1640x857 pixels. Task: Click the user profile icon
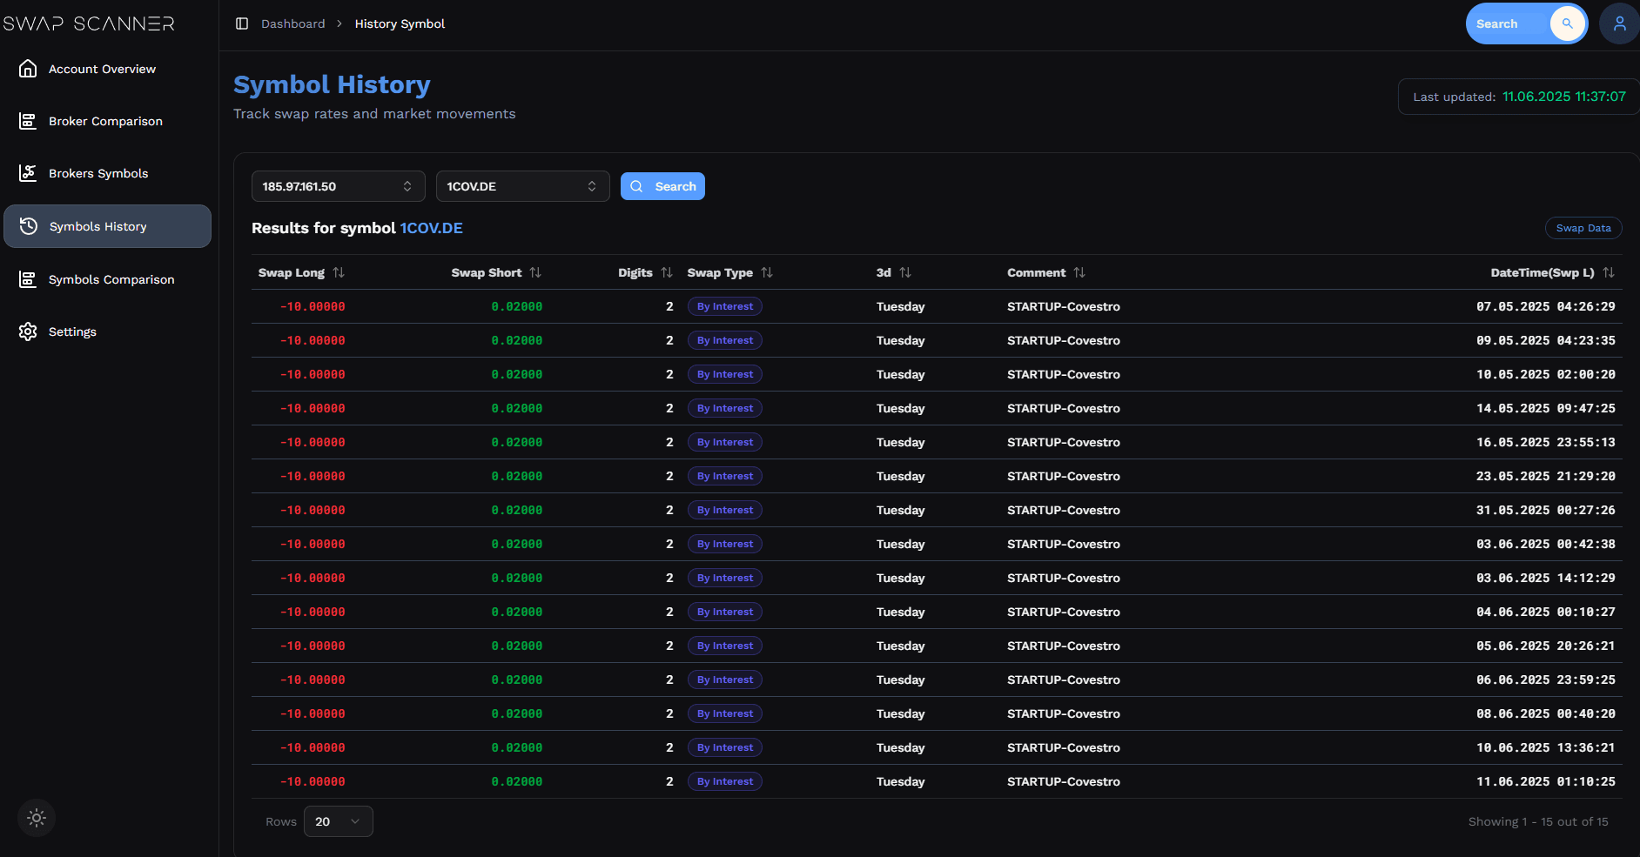[1619, 23]
